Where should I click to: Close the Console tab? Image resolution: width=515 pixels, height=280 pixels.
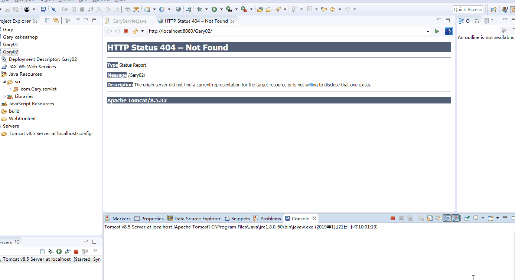314,218
